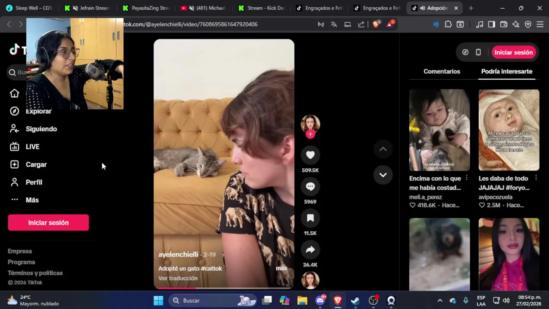Open the get-app phone icon near Iniciar sesión
The width and height of the screenshot is (549, 309).
tap(478, 52)
